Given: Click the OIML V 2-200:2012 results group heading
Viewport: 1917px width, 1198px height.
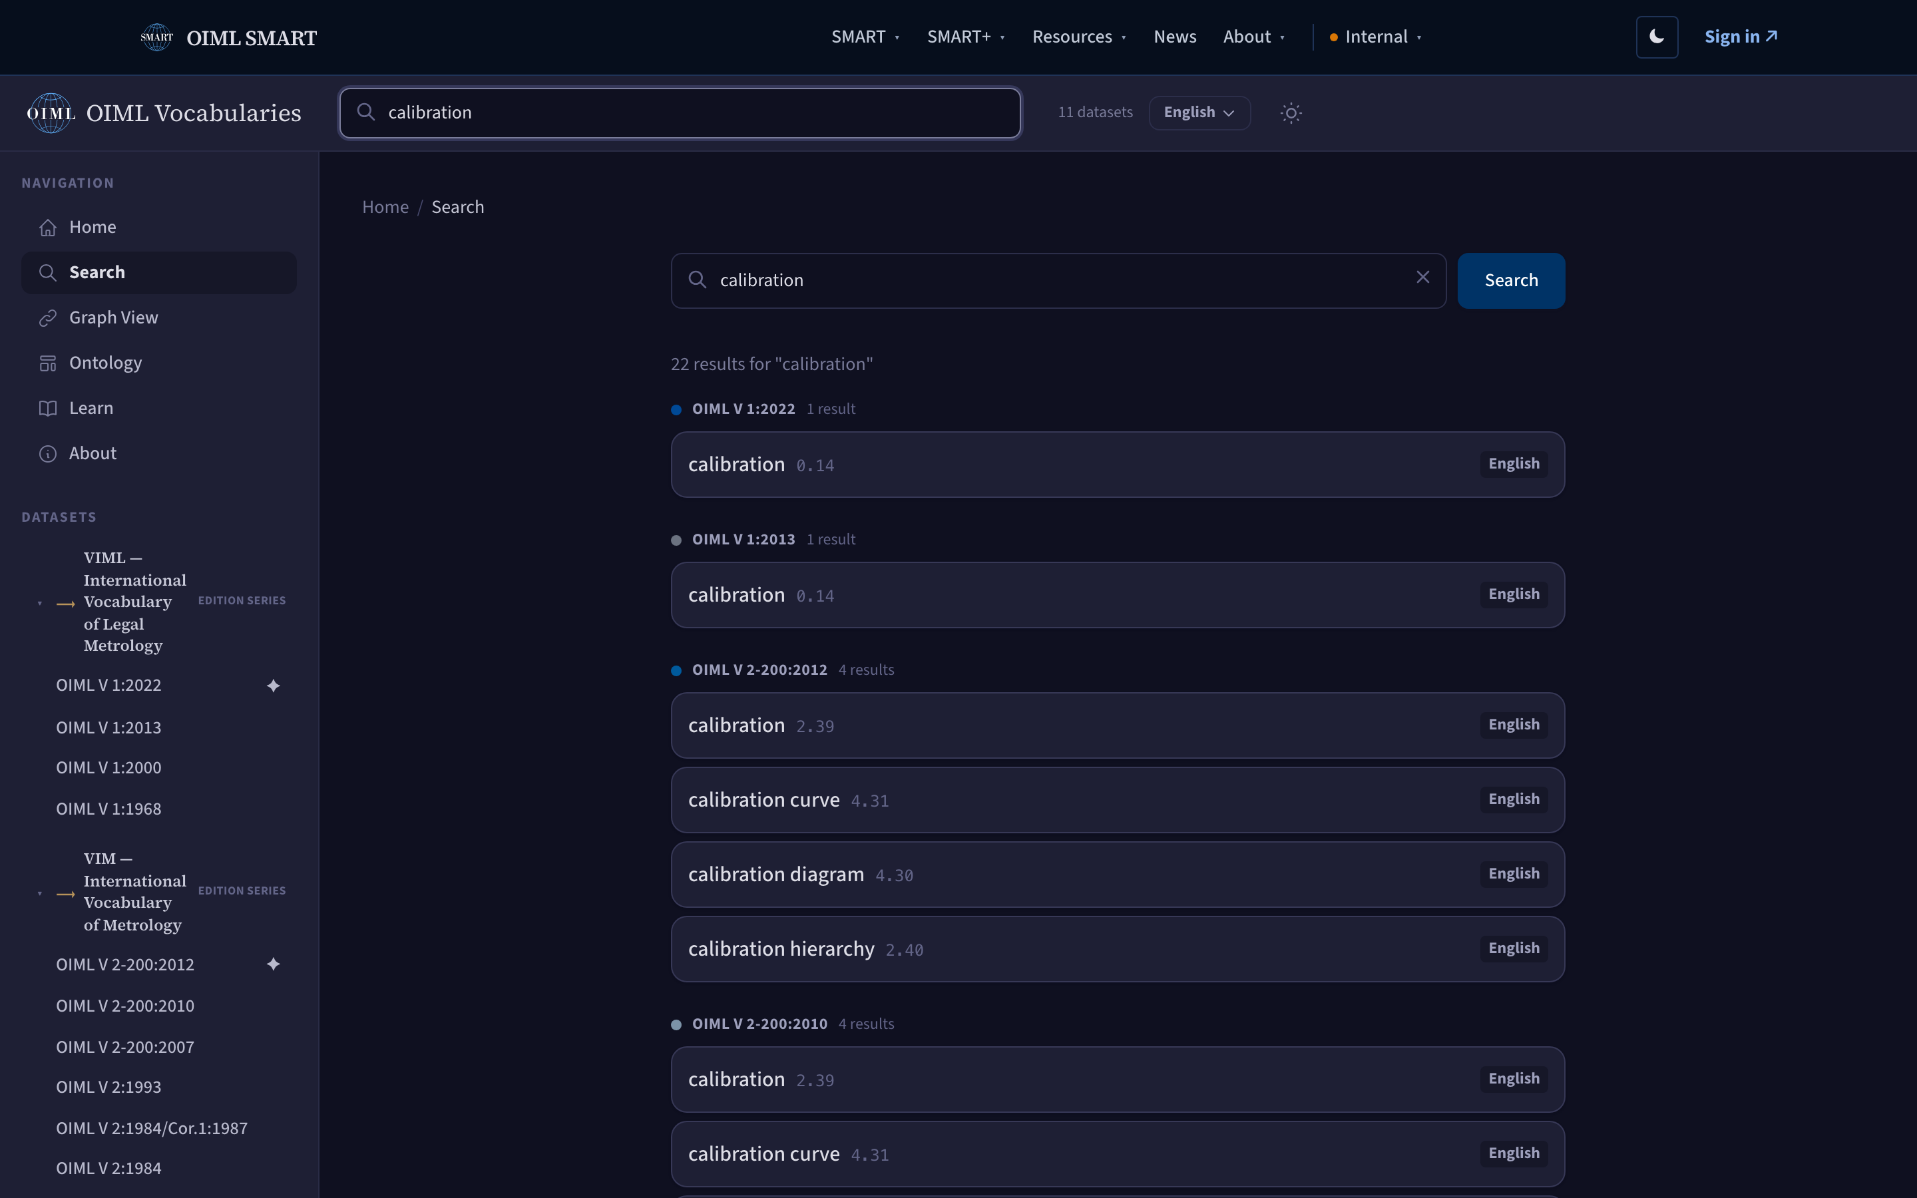Looking at the screenshot, I should pyautogui.click(x=759, y=670).
